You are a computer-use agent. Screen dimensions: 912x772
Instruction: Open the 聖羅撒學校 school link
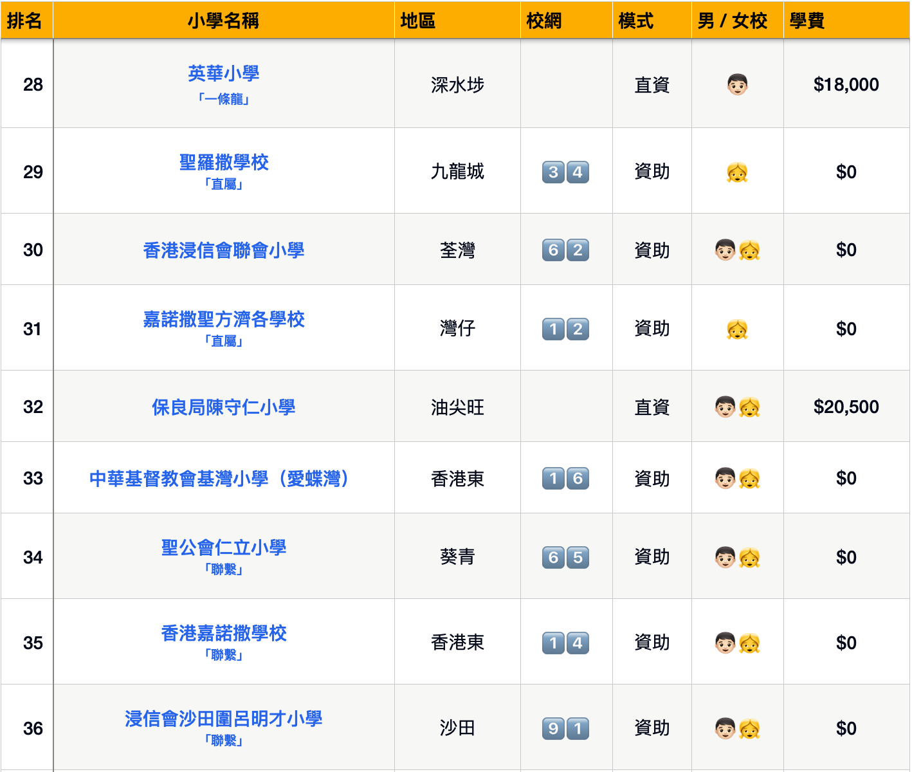(224, 162)
